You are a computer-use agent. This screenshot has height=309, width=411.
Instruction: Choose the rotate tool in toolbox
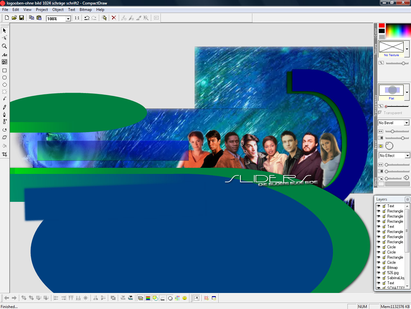[4, 130]
